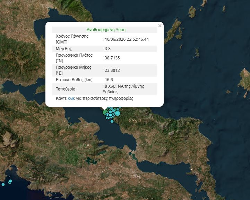Click the 'Μέγεθος' label
This screenshot has width=250, height=200.
coord(64,49)
